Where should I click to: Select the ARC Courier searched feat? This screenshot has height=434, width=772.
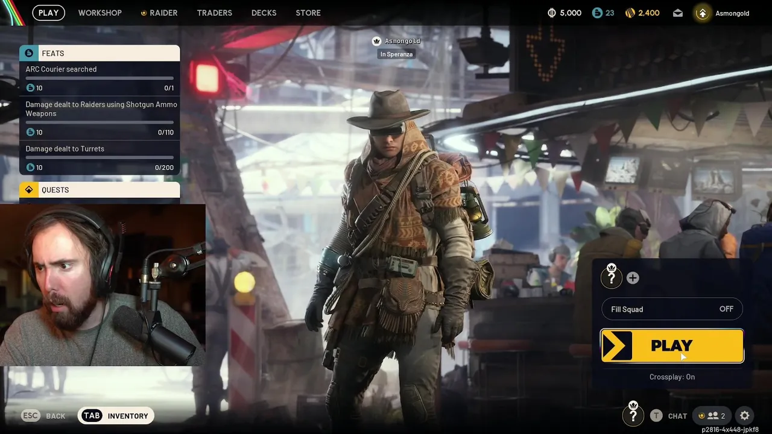point(100,79)
